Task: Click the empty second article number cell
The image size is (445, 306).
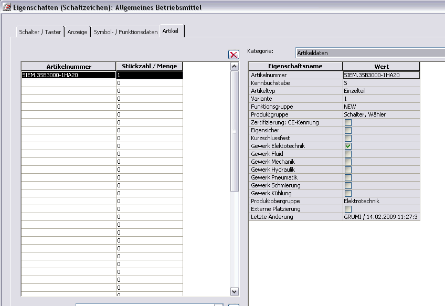Action: tap(69, 83)
